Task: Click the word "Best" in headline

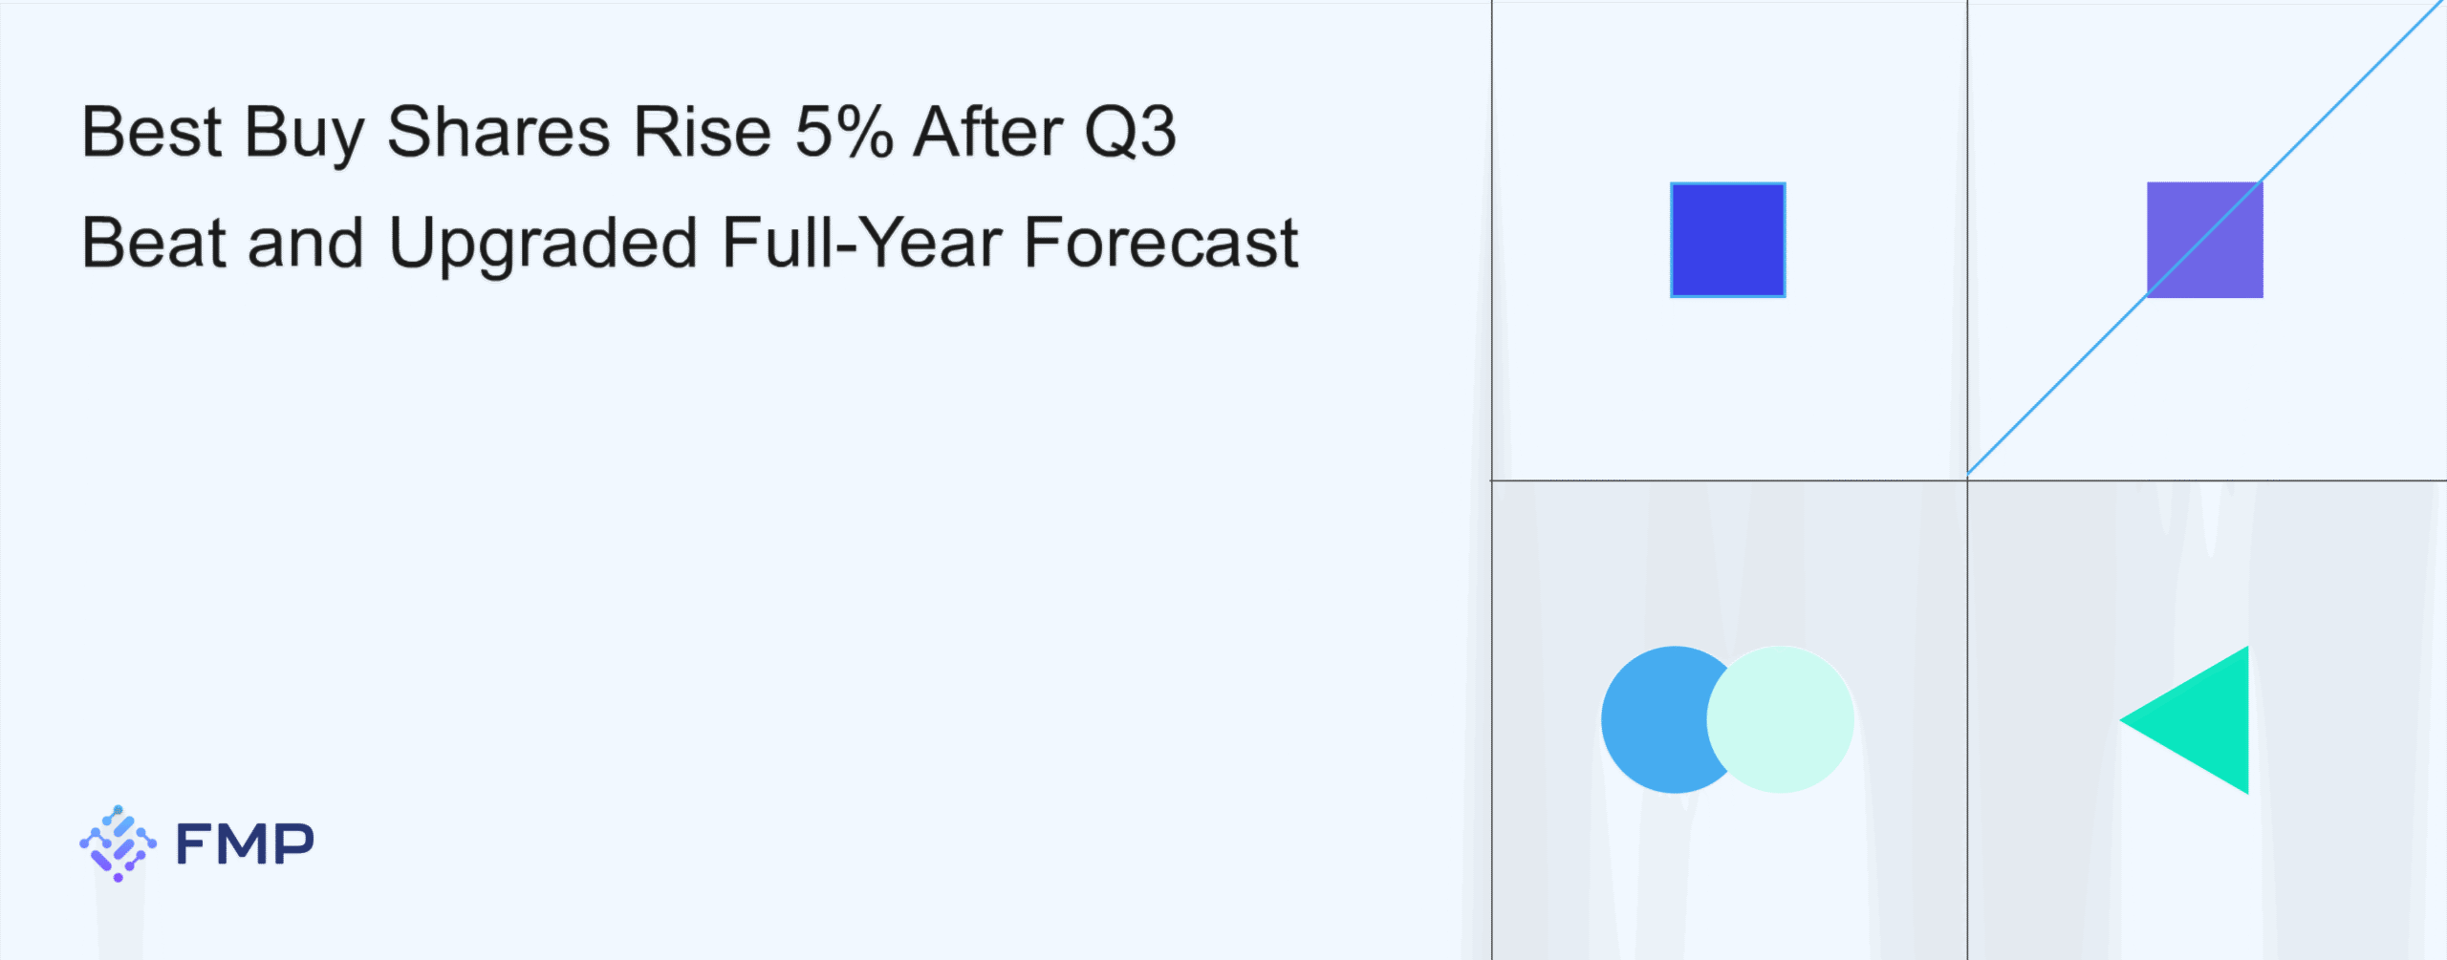Action: click(x=151, y=132)
